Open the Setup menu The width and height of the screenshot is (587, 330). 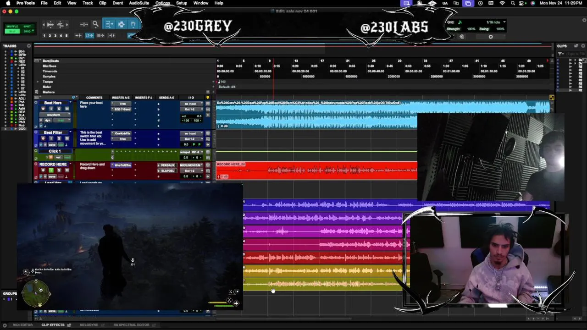pos(182,3)
